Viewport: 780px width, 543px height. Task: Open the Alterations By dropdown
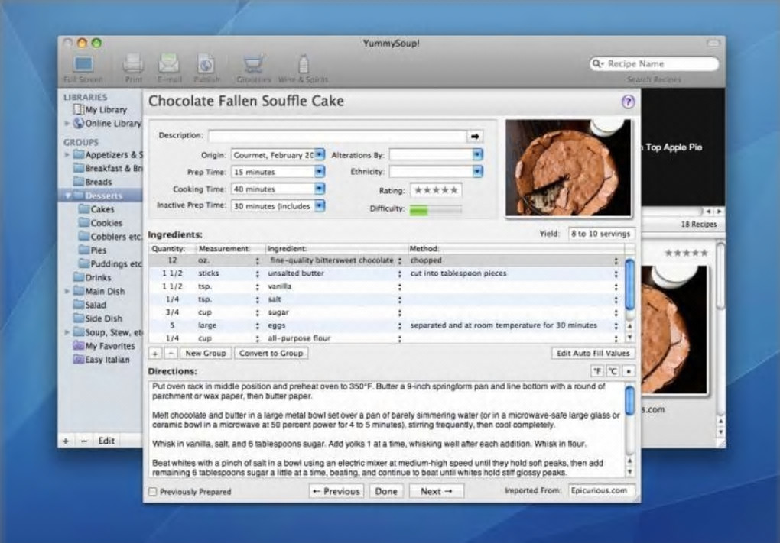coord(477,154)
